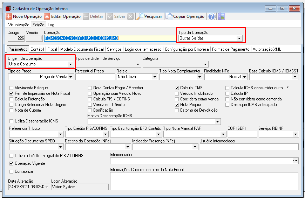
Task: Click the Operação name input field
Action: tap(110, 38)
